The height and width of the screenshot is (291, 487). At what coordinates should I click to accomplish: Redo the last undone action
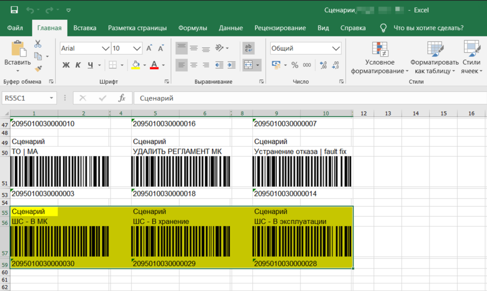pyautogui.click(x=49, y=10)
